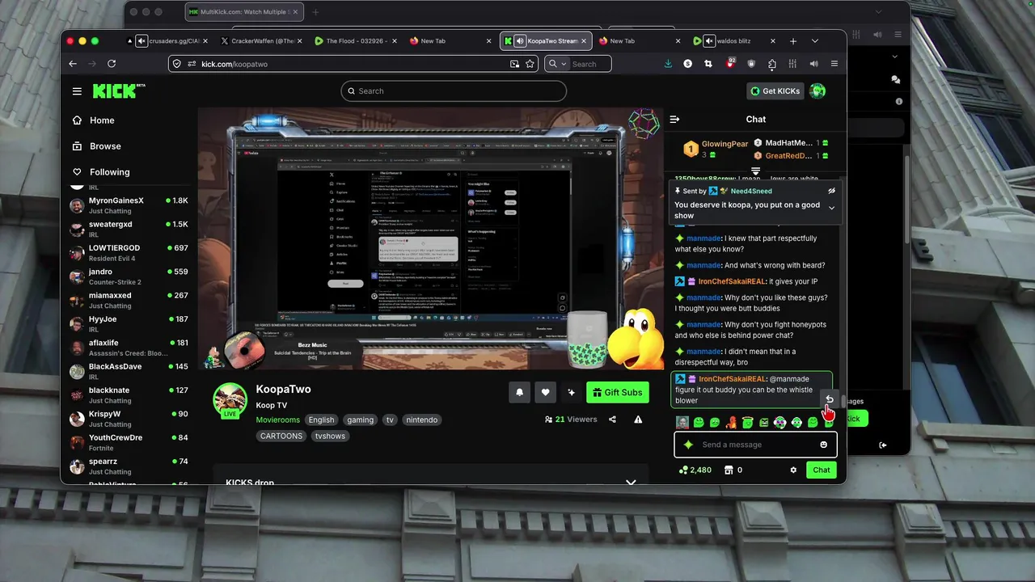This screenshot has width=1035, height=582.
Task: Follow KoopaTwo with the heart button
Action: click(x=545, y=392)
